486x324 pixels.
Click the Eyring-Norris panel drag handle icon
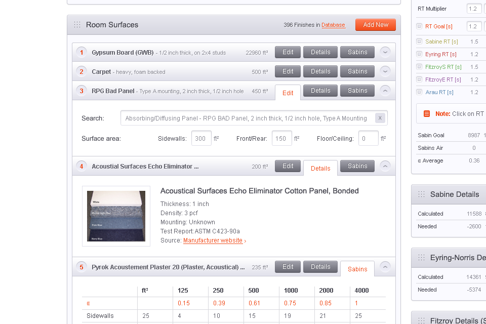coord(421,258)
